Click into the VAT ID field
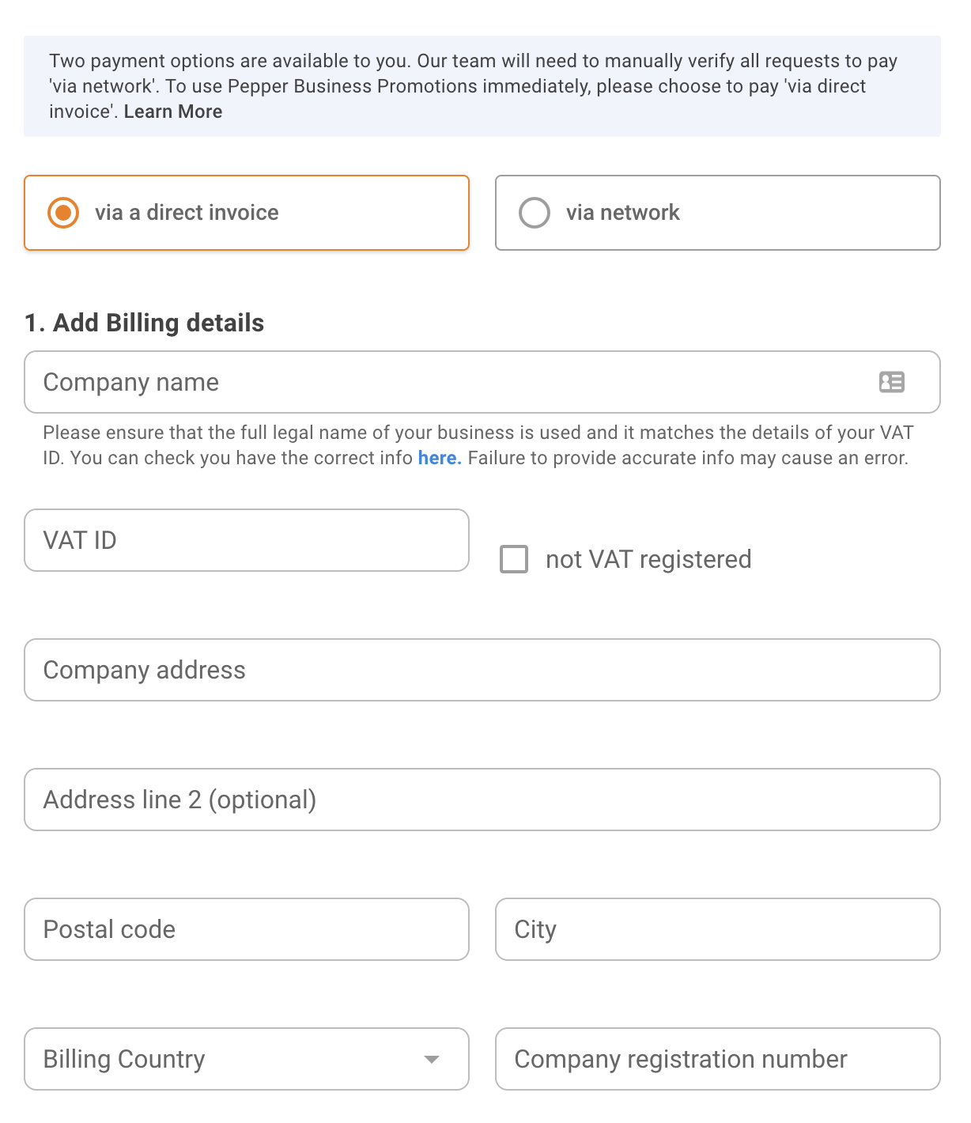971x1123 pixels. [246, 540]
